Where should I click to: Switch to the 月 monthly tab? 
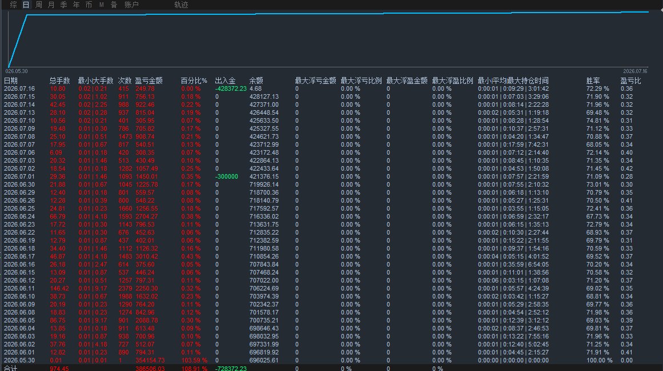coord(51,5)
